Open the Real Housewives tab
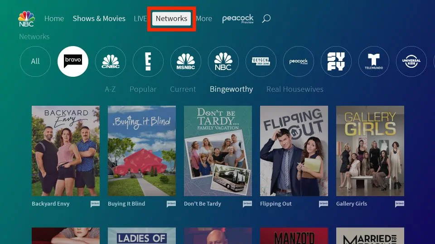The width and height of the screenshot is (435, 244). [295, 89]
